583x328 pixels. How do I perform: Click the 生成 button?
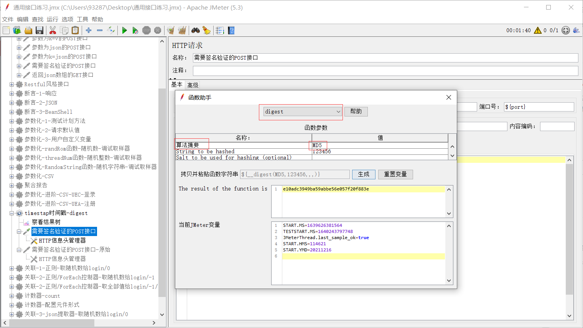click(364, 174)
